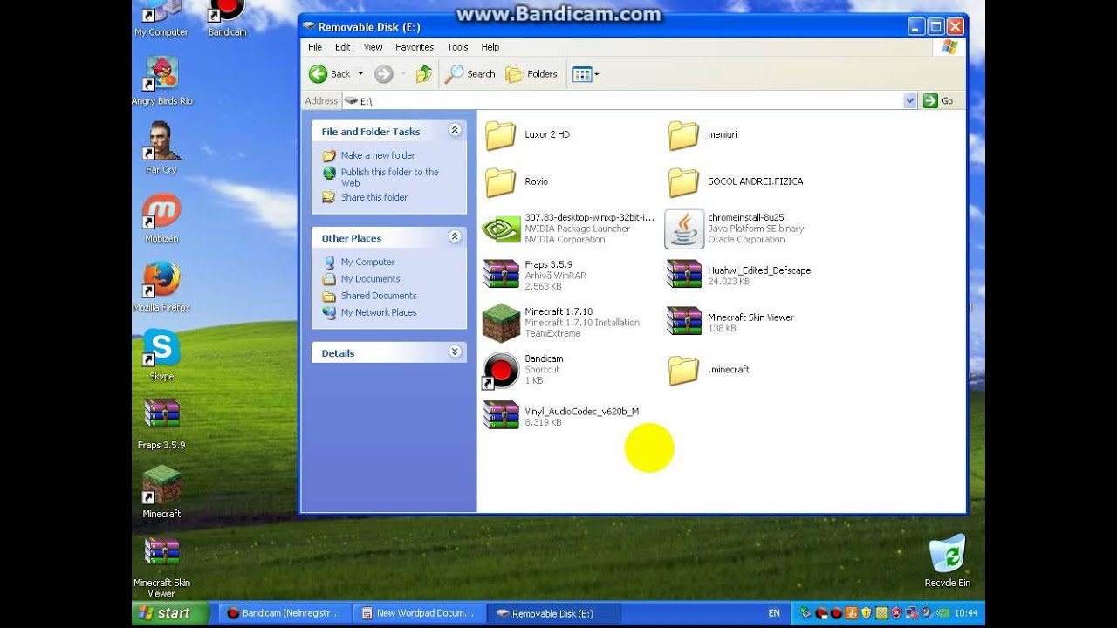The width and height of the screenshot is (1117, 628).
Task: Select NVIDIA 307.83 driver package file
Action: click(x=568, y=229)
